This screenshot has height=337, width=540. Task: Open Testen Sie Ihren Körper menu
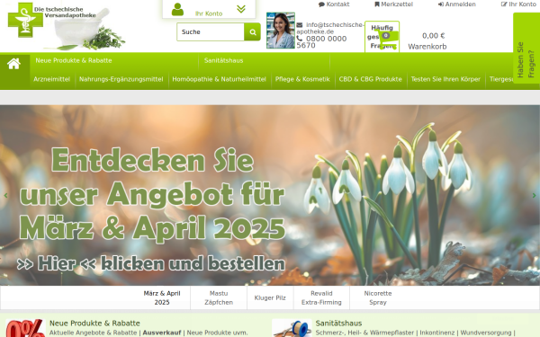(445, 79)
